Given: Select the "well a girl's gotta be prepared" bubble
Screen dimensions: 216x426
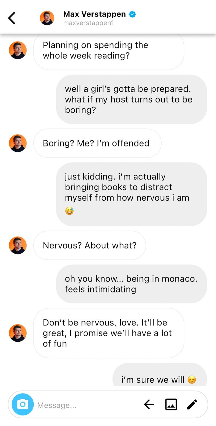Looking at the screenshot, I should pos(131,99).
